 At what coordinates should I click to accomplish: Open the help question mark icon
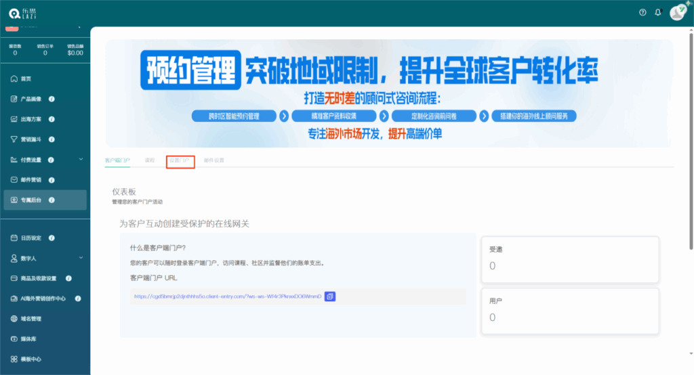pyautogui.click(x=642, y=12)
